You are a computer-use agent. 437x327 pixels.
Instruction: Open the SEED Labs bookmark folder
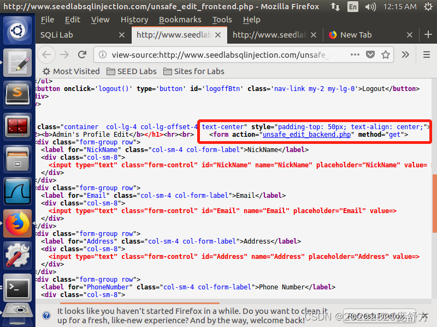[x=132, y=71]
